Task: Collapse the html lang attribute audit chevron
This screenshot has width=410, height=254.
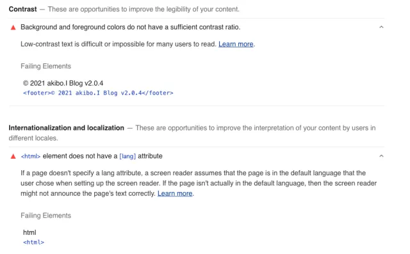Action: tap(381, 156)
